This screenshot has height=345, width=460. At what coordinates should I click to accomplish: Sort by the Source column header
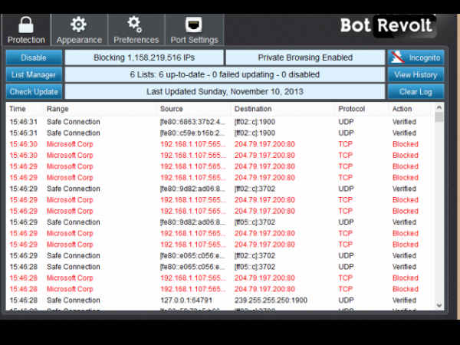171,109
